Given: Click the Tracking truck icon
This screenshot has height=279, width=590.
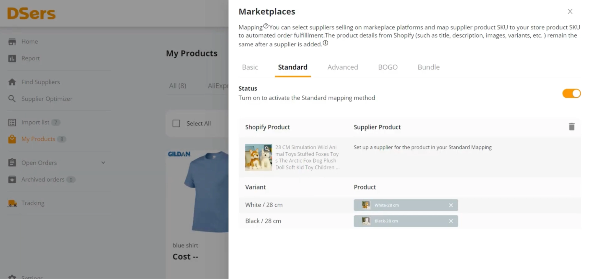Looking at the screenshot, I should [x=12, y=203].
